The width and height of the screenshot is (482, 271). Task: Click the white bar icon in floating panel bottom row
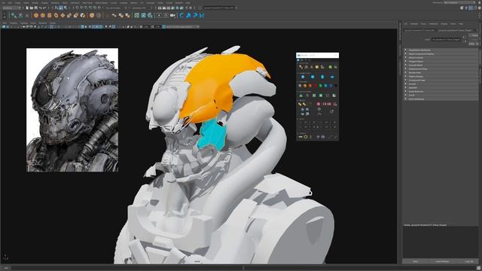click(300, 137)
